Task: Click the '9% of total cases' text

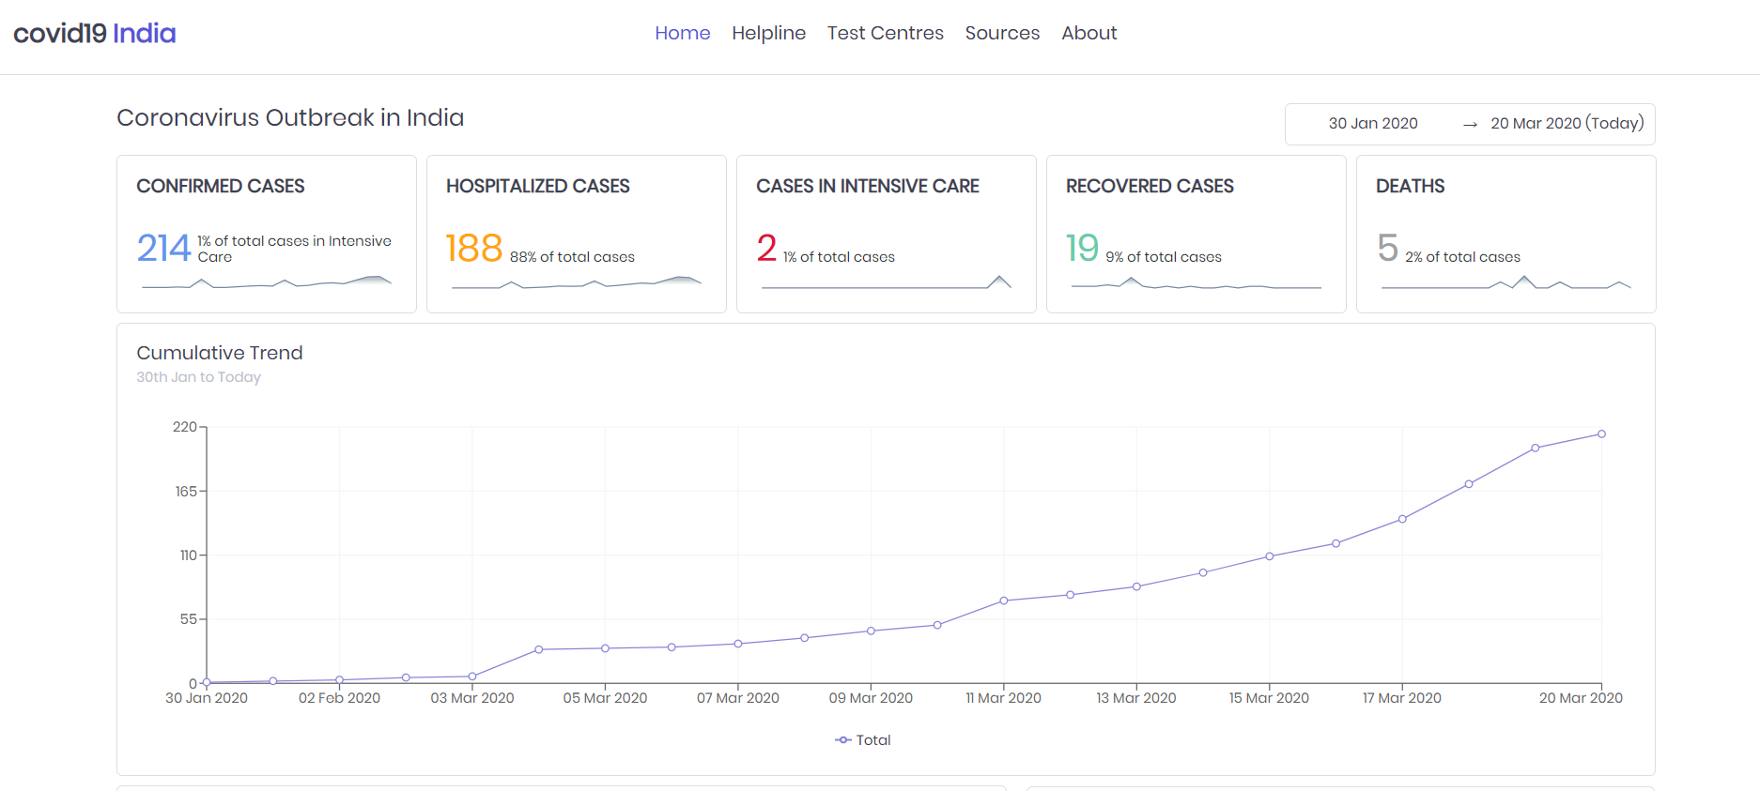Action: coord(1164,257)
